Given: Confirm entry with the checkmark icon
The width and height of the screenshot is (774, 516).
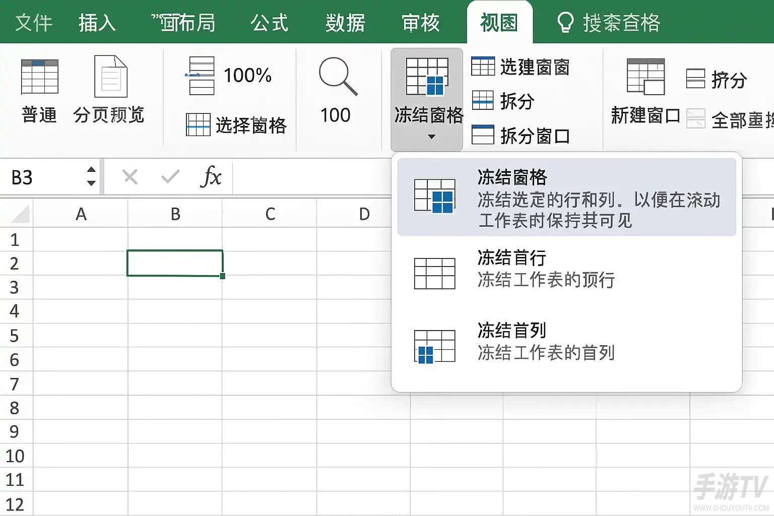Looking at the screenshot, I should (170, 177).
